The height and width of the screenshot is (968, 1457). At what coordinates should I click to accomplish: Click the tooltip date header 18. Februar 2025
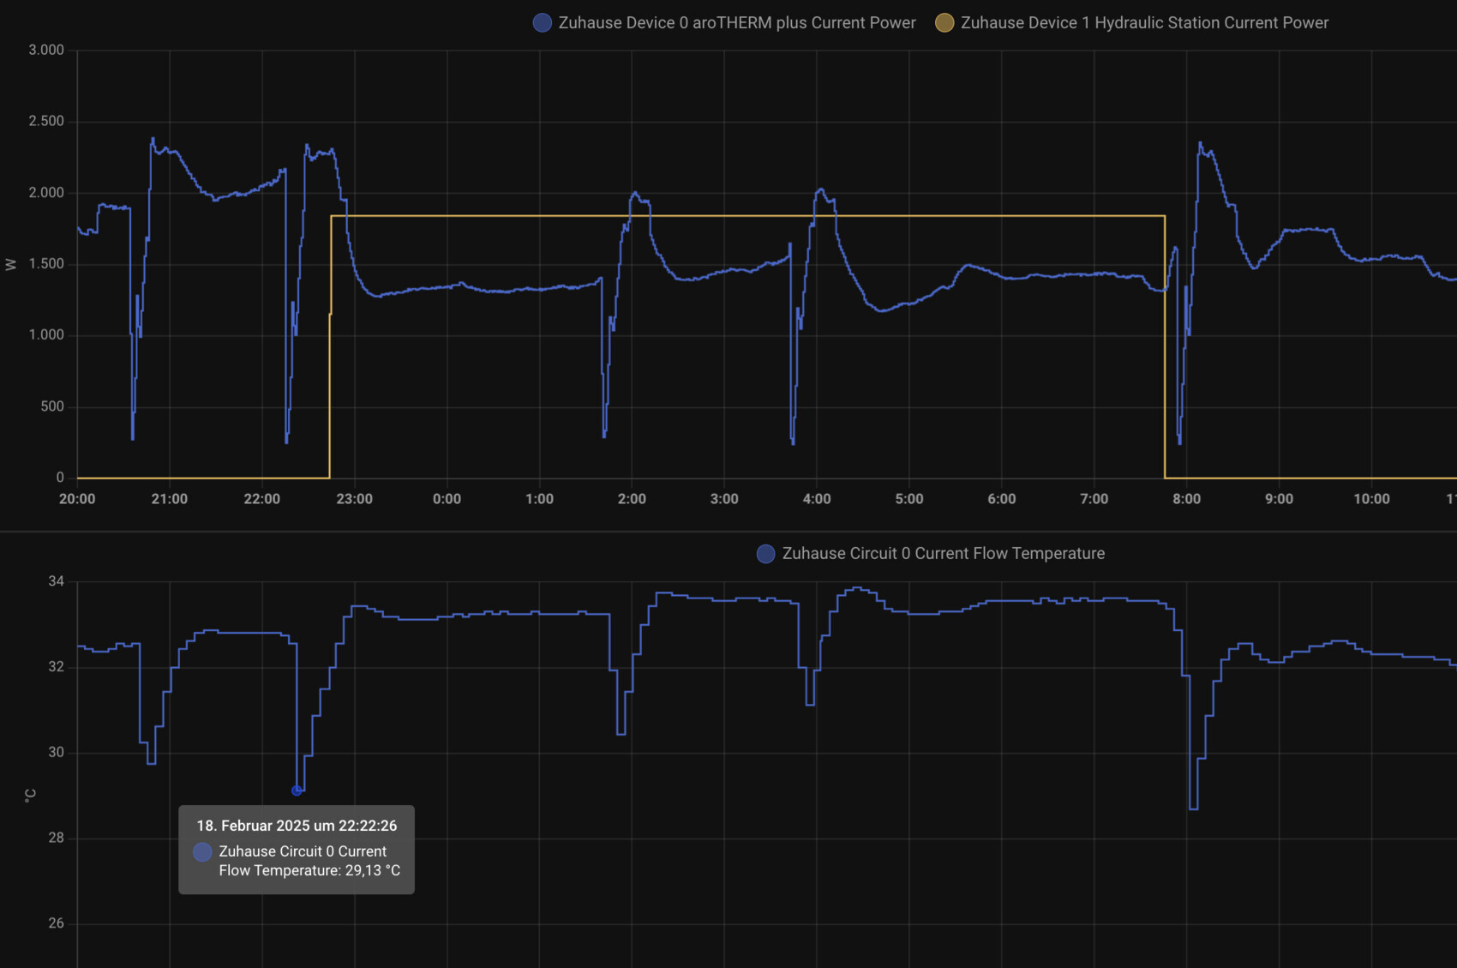297,826
